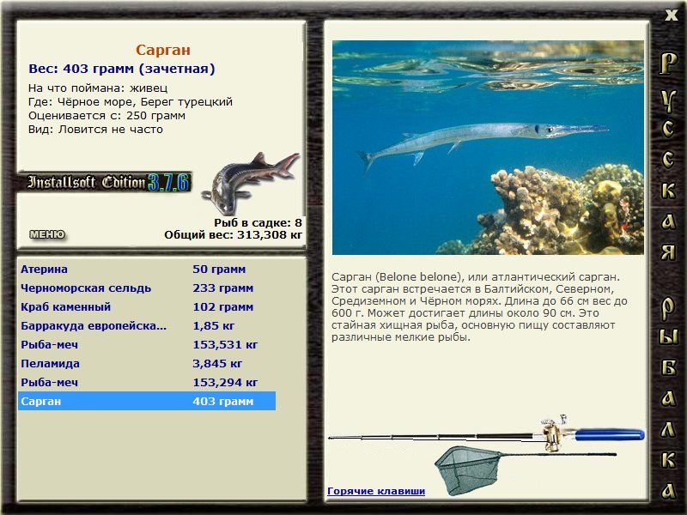Select Атерина in the fish list
This screenshot has width=687, height=515.
147,269
